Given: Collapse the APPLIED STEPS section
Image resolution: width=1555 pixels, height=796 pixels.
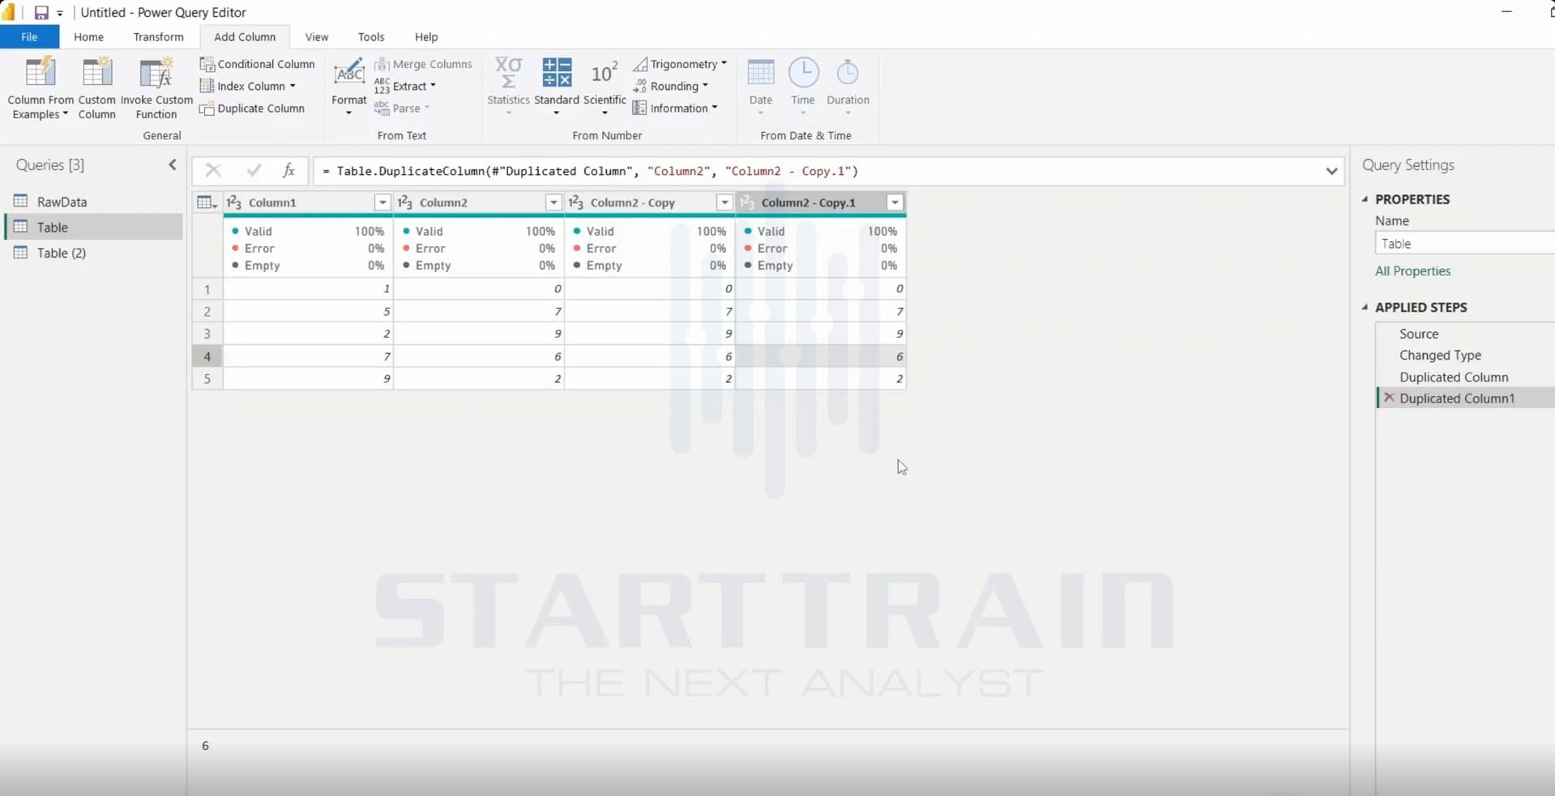Looking at the screenshot, I should tap(1365, 307).
